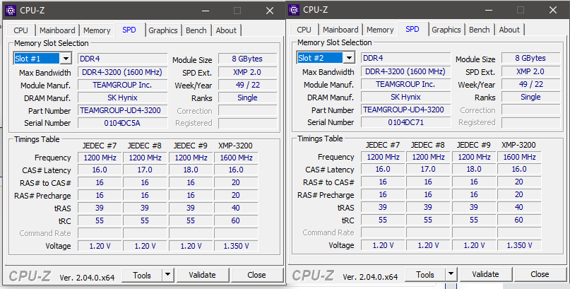Go to Bench tab in left window
This screenshot has width=570, height=289.
[196, 30]
